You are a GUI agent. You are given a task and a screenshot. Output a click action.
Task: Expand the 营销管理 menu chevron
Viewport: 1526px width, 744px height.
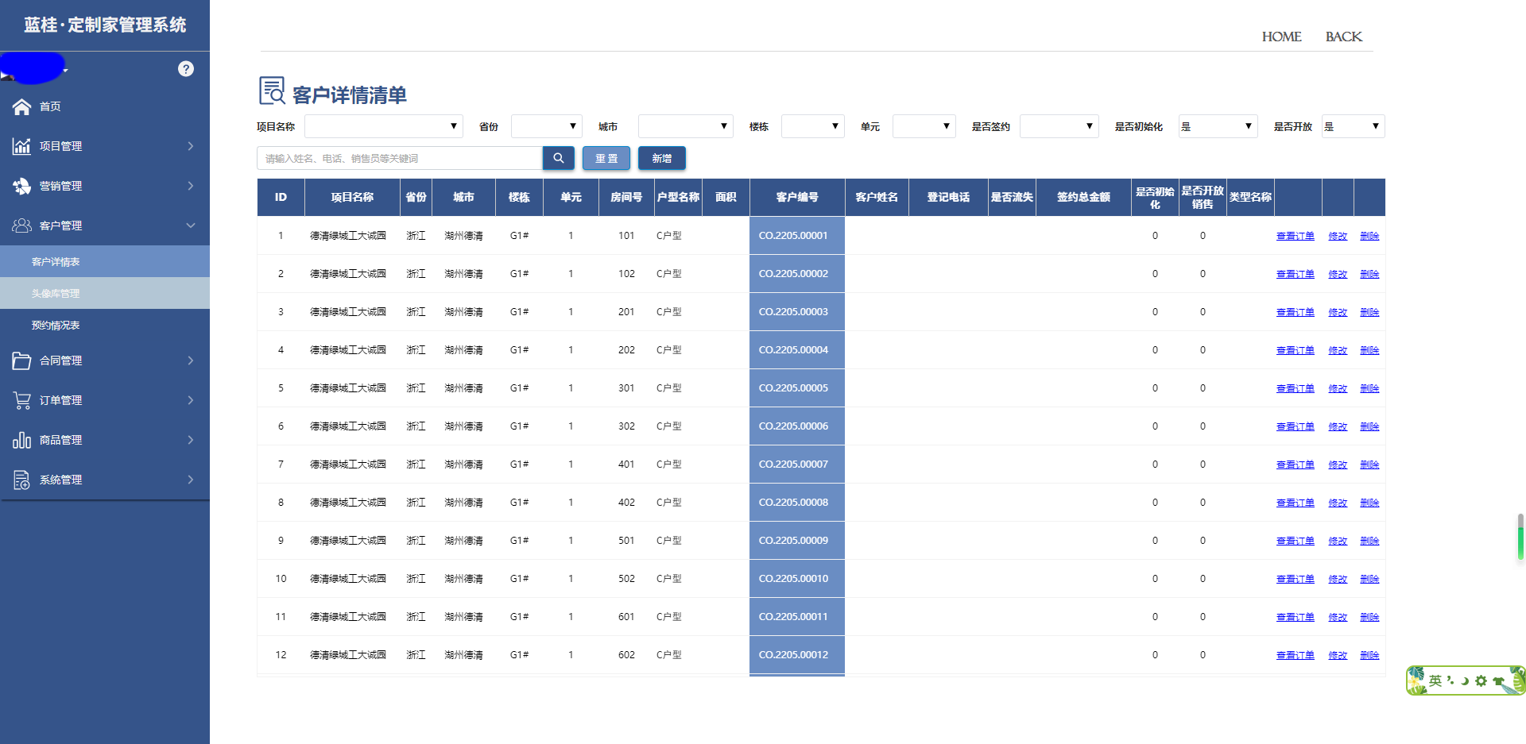pyautogui.click(x=191, y=186)
